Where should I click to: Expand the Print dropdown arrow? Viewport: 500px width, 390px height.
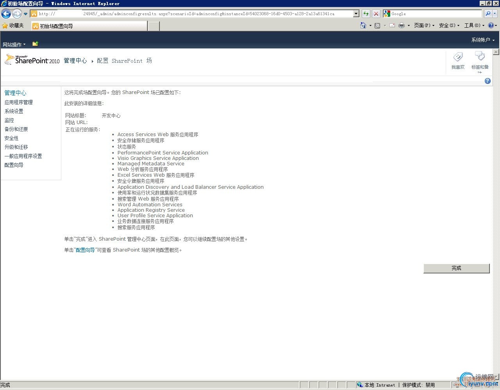click(409, 26)
